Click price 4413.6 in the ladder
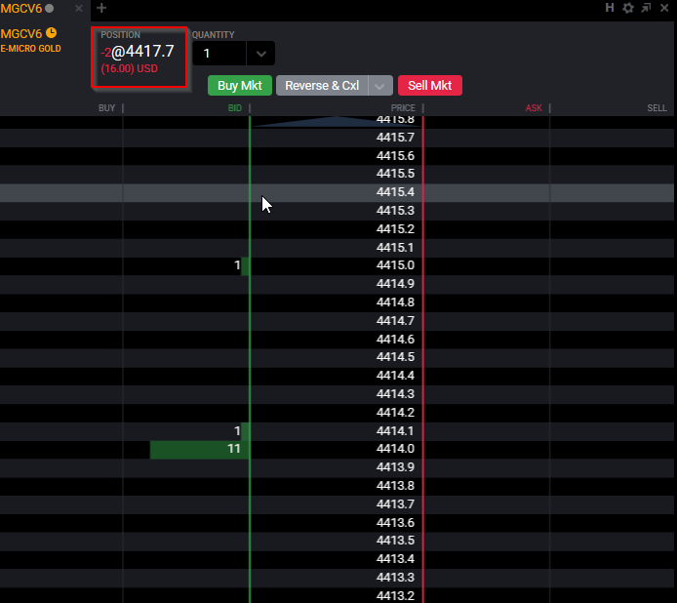Viewport: 677px width, 603px height. tap(395, 523)
